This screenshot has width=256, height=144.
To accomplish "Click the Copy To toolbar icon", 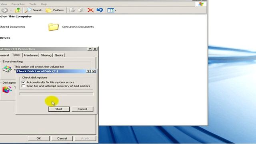I will tap(81, 10).
